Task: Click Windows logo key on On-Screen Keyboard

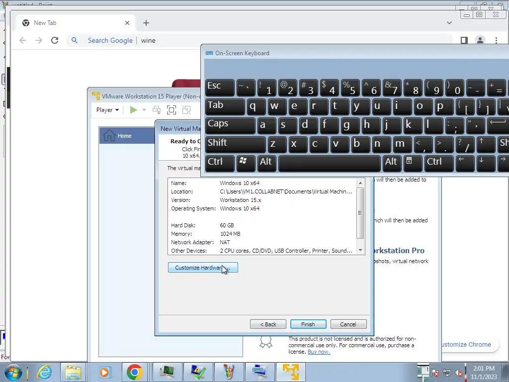Action: 246,163
